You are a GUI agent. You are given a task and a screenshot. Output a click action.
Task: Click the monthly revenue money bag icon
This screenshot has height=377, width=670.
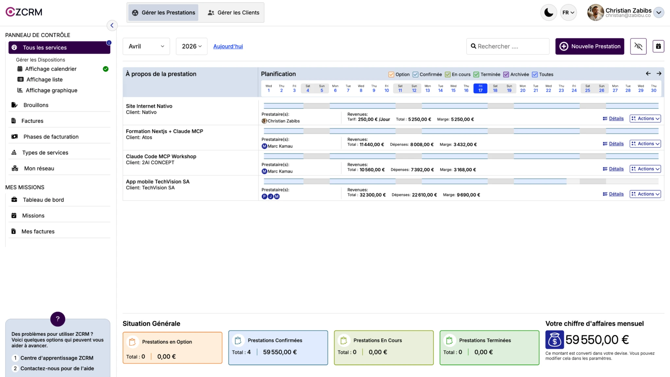[x=554, y=340]
